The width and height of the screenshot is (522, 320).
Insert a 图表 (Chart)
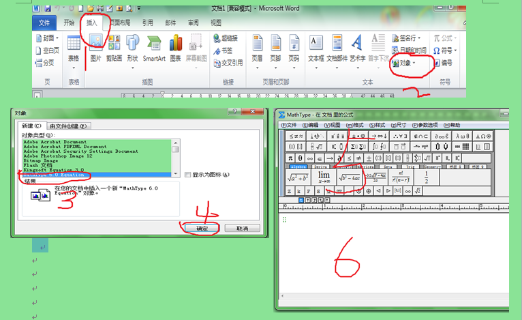(175, 48)
